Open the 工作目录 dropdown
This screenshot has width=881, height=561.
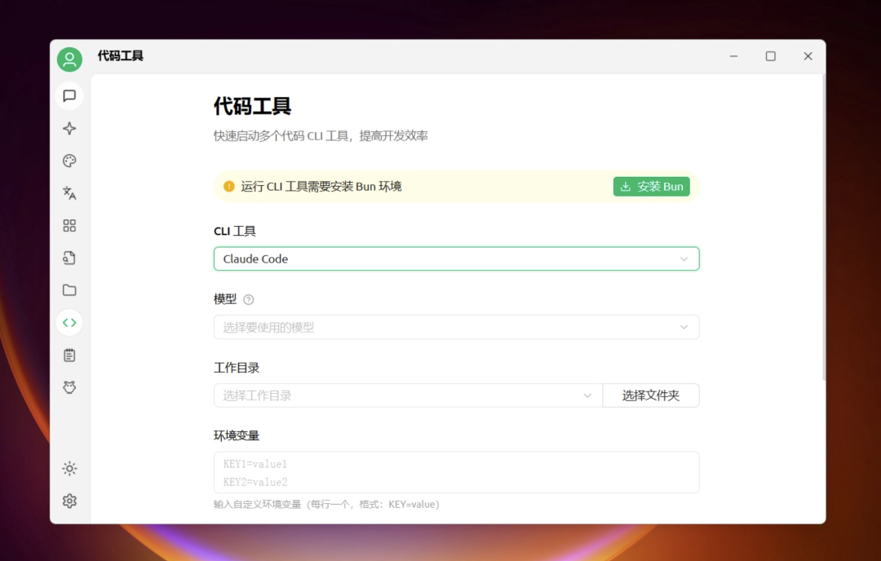click(x=408, y=395)
